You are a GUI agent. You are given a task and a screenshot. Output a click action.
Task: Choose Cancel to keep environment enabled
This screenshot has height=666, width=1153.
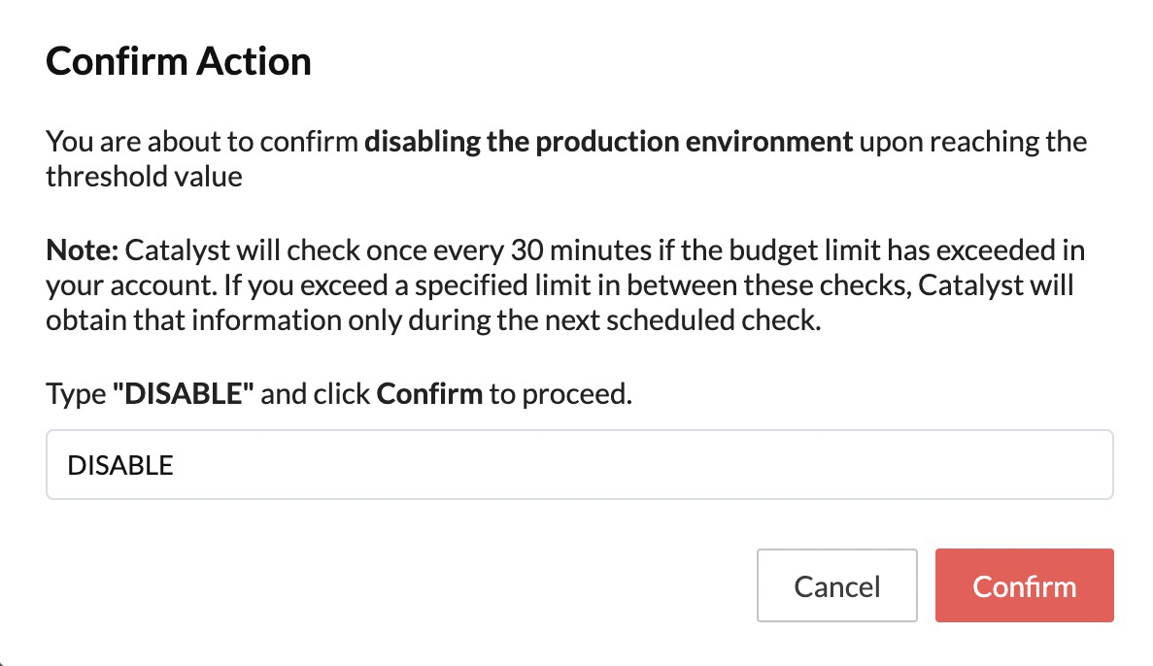click(x=836, y=585)
